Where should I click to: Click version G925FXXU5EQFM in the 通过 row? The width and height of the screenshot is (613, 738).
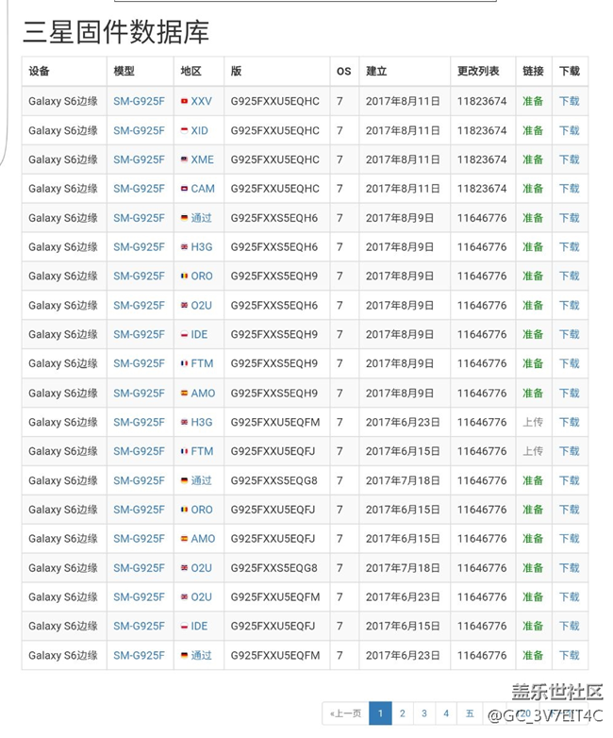(x=274, y=655)
